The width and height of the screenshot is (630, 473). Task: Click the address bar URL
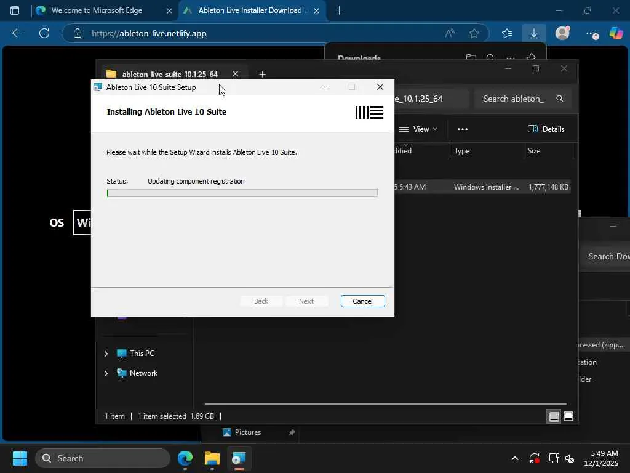[x=149, y=33]
